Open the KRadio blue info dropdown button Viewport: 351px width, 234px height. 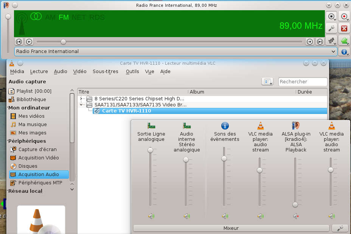[344, 52]
